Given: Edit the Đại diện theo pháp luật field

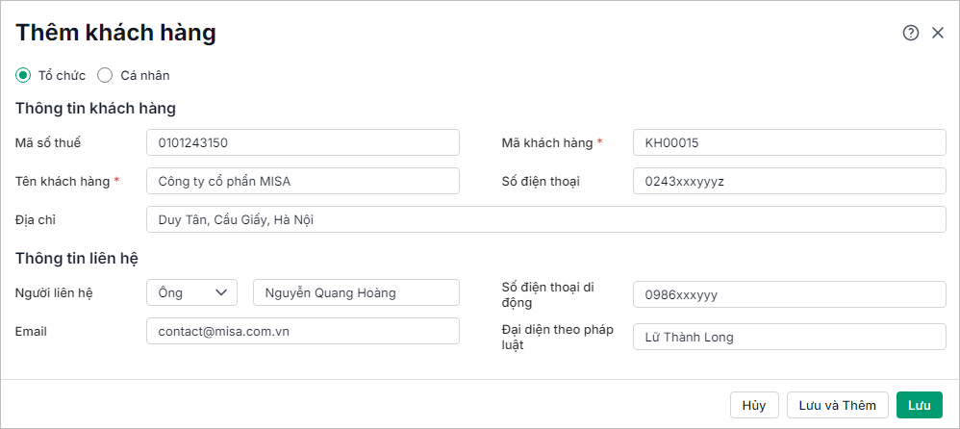Looking at the screenshot, I should 789,337.
